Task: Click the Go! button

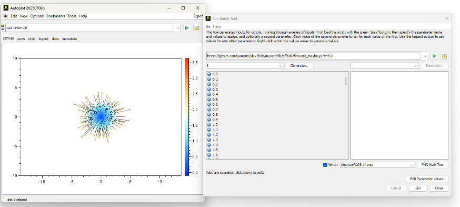Action: pyautogui.click(x=418, y=188)
